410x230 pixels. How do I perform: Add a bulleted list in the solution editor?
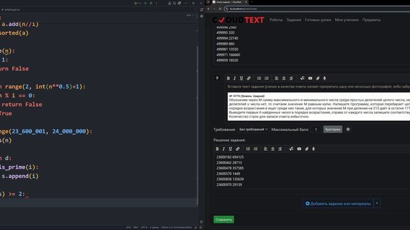[248, 149]
